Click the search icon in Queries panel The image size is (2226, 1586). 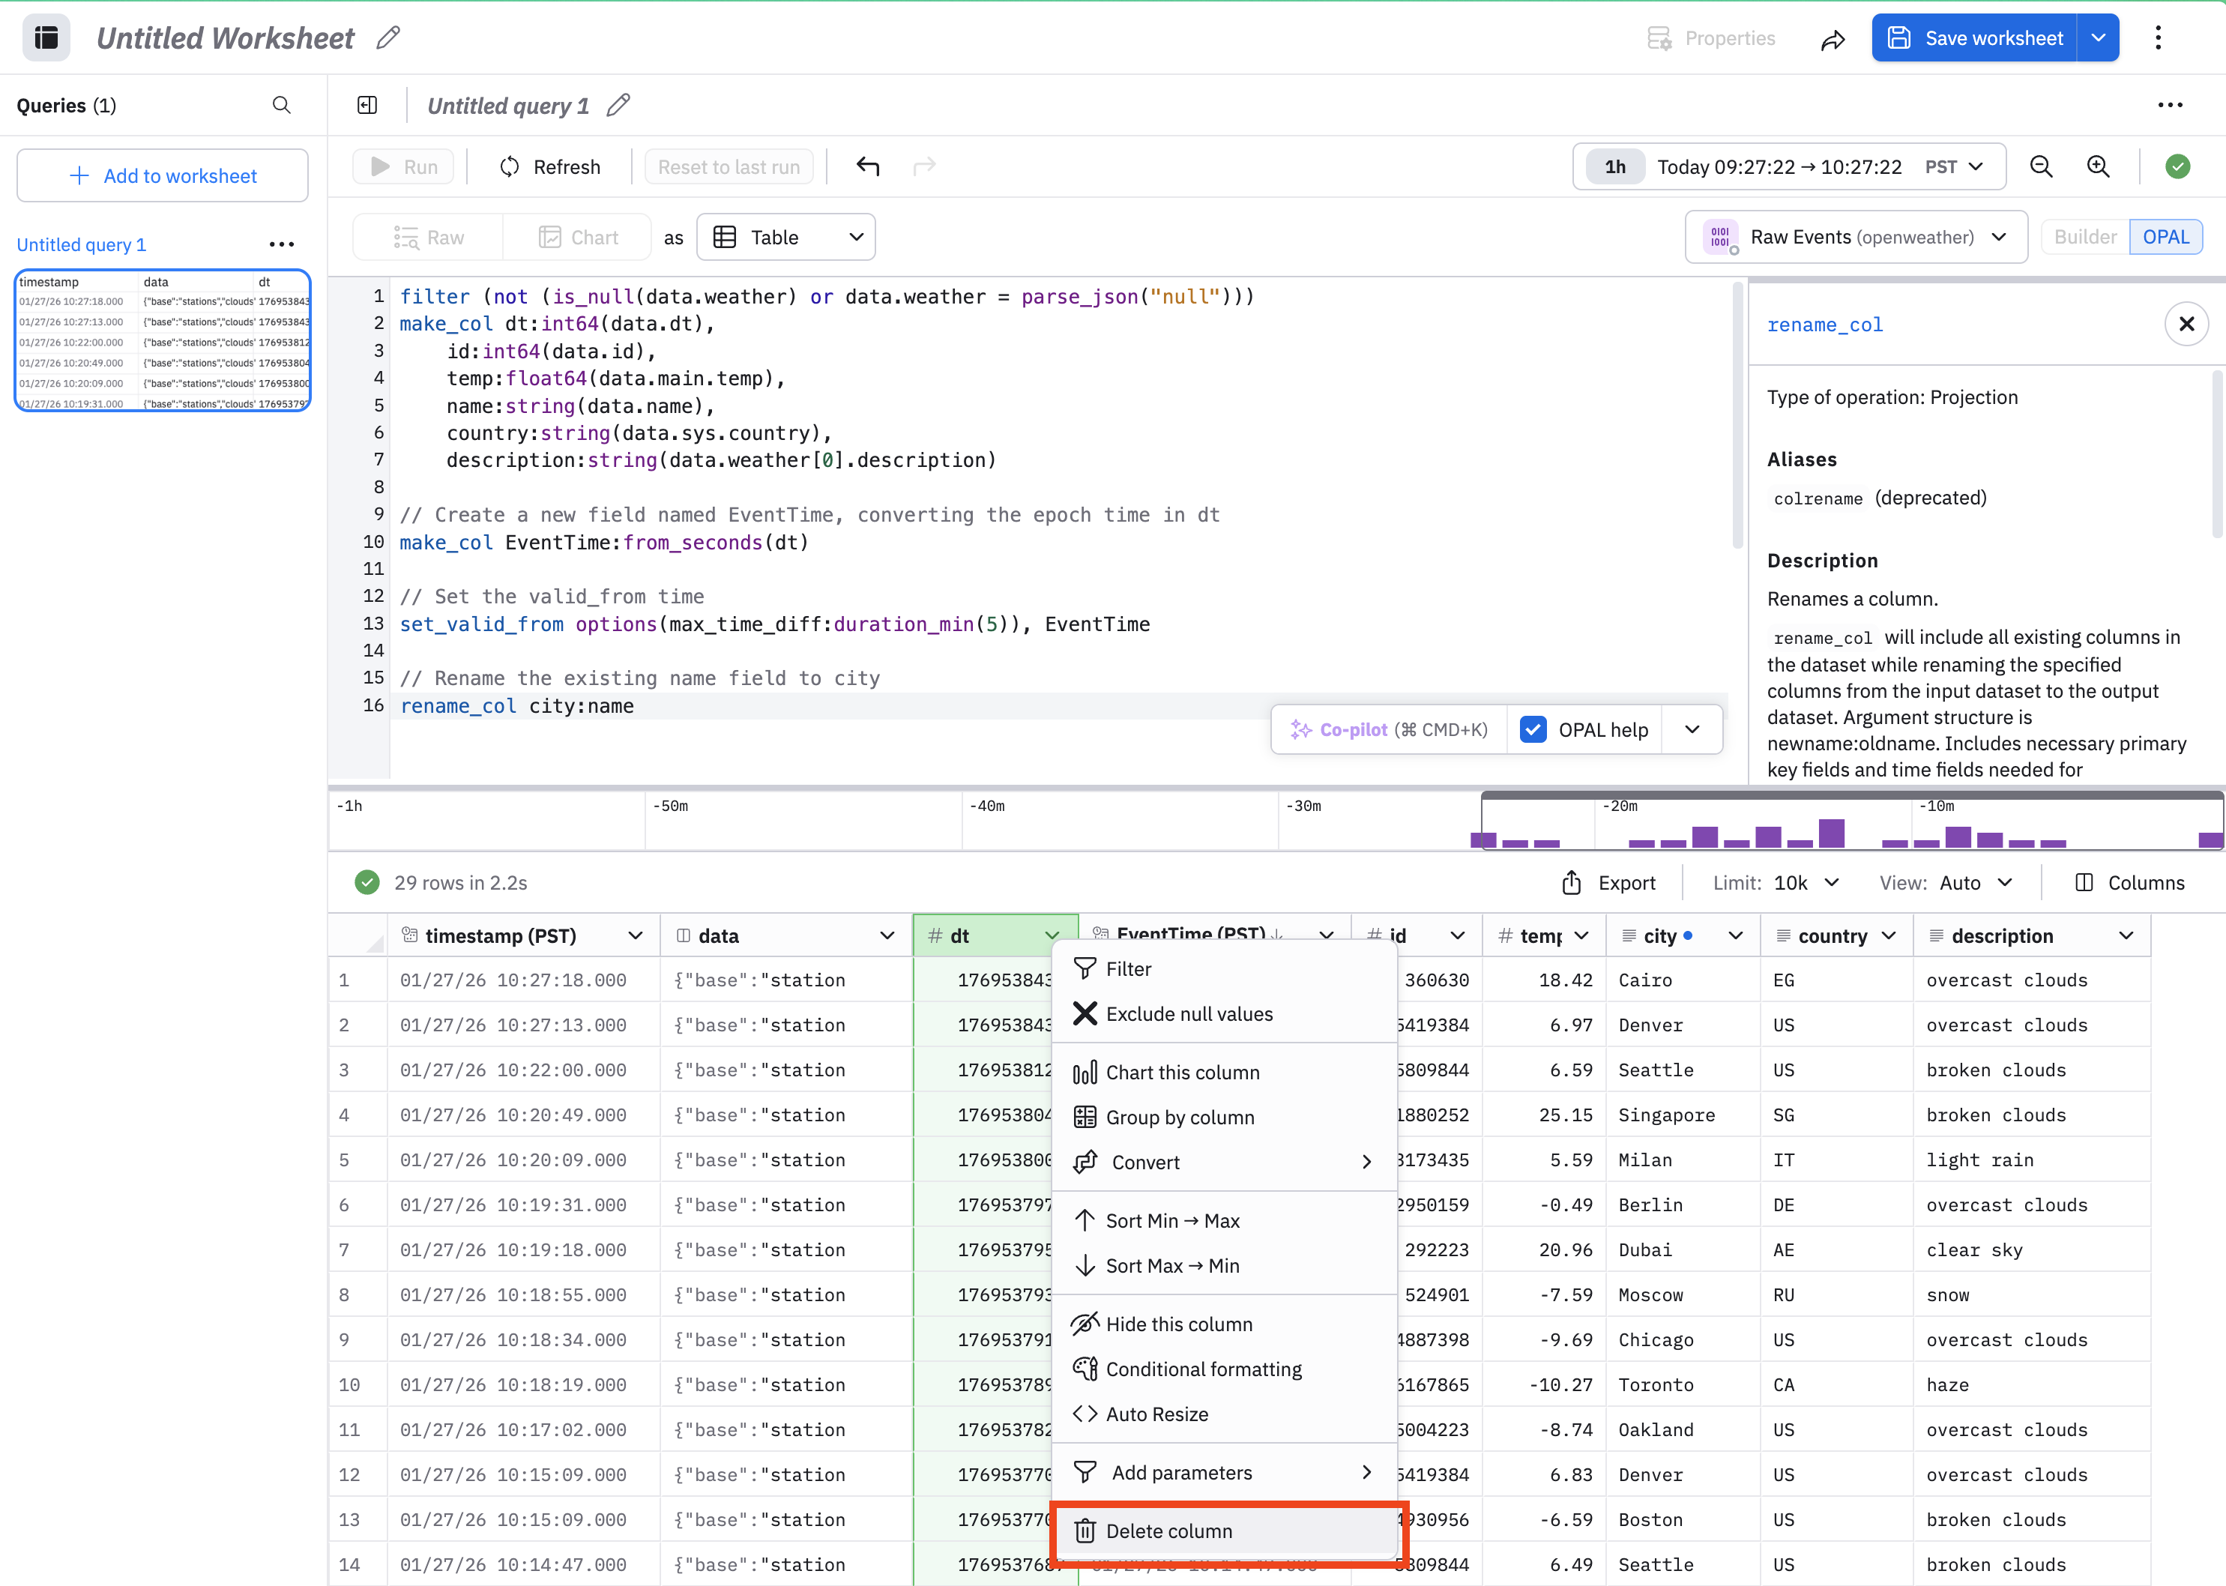click(281, 106)
